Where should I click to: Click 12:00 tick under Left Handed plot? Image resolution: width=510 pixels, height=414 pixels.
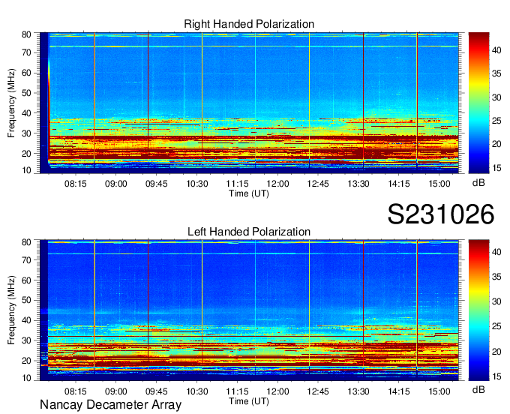pyautogui.click(x=277, y=391)
